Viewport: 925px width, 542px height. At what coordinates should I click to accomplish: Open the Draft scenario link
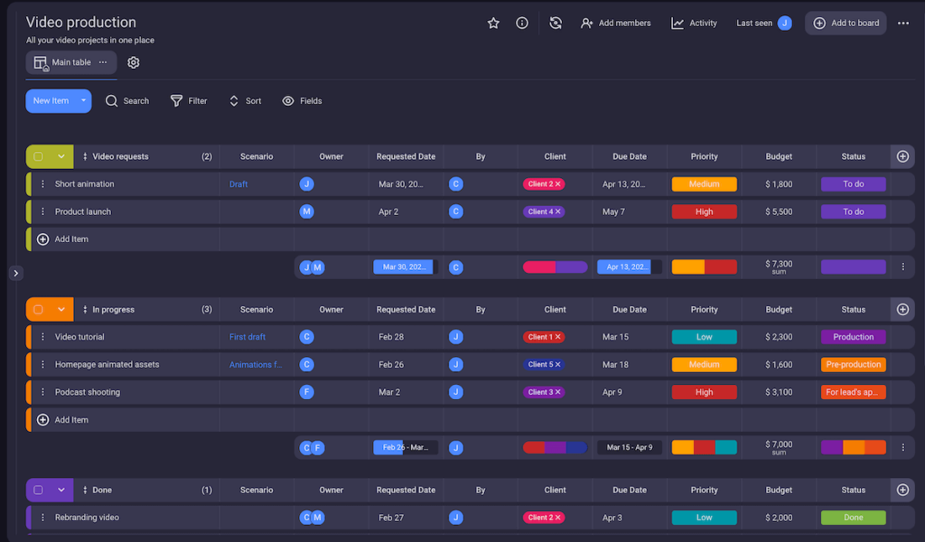pos(238,183)
